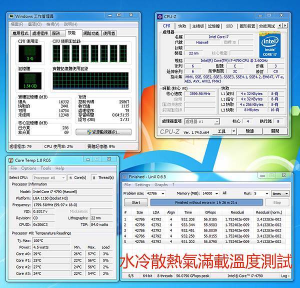
Task: Open the Help menu in Task Manager
Action: click(x=70, y=24)
